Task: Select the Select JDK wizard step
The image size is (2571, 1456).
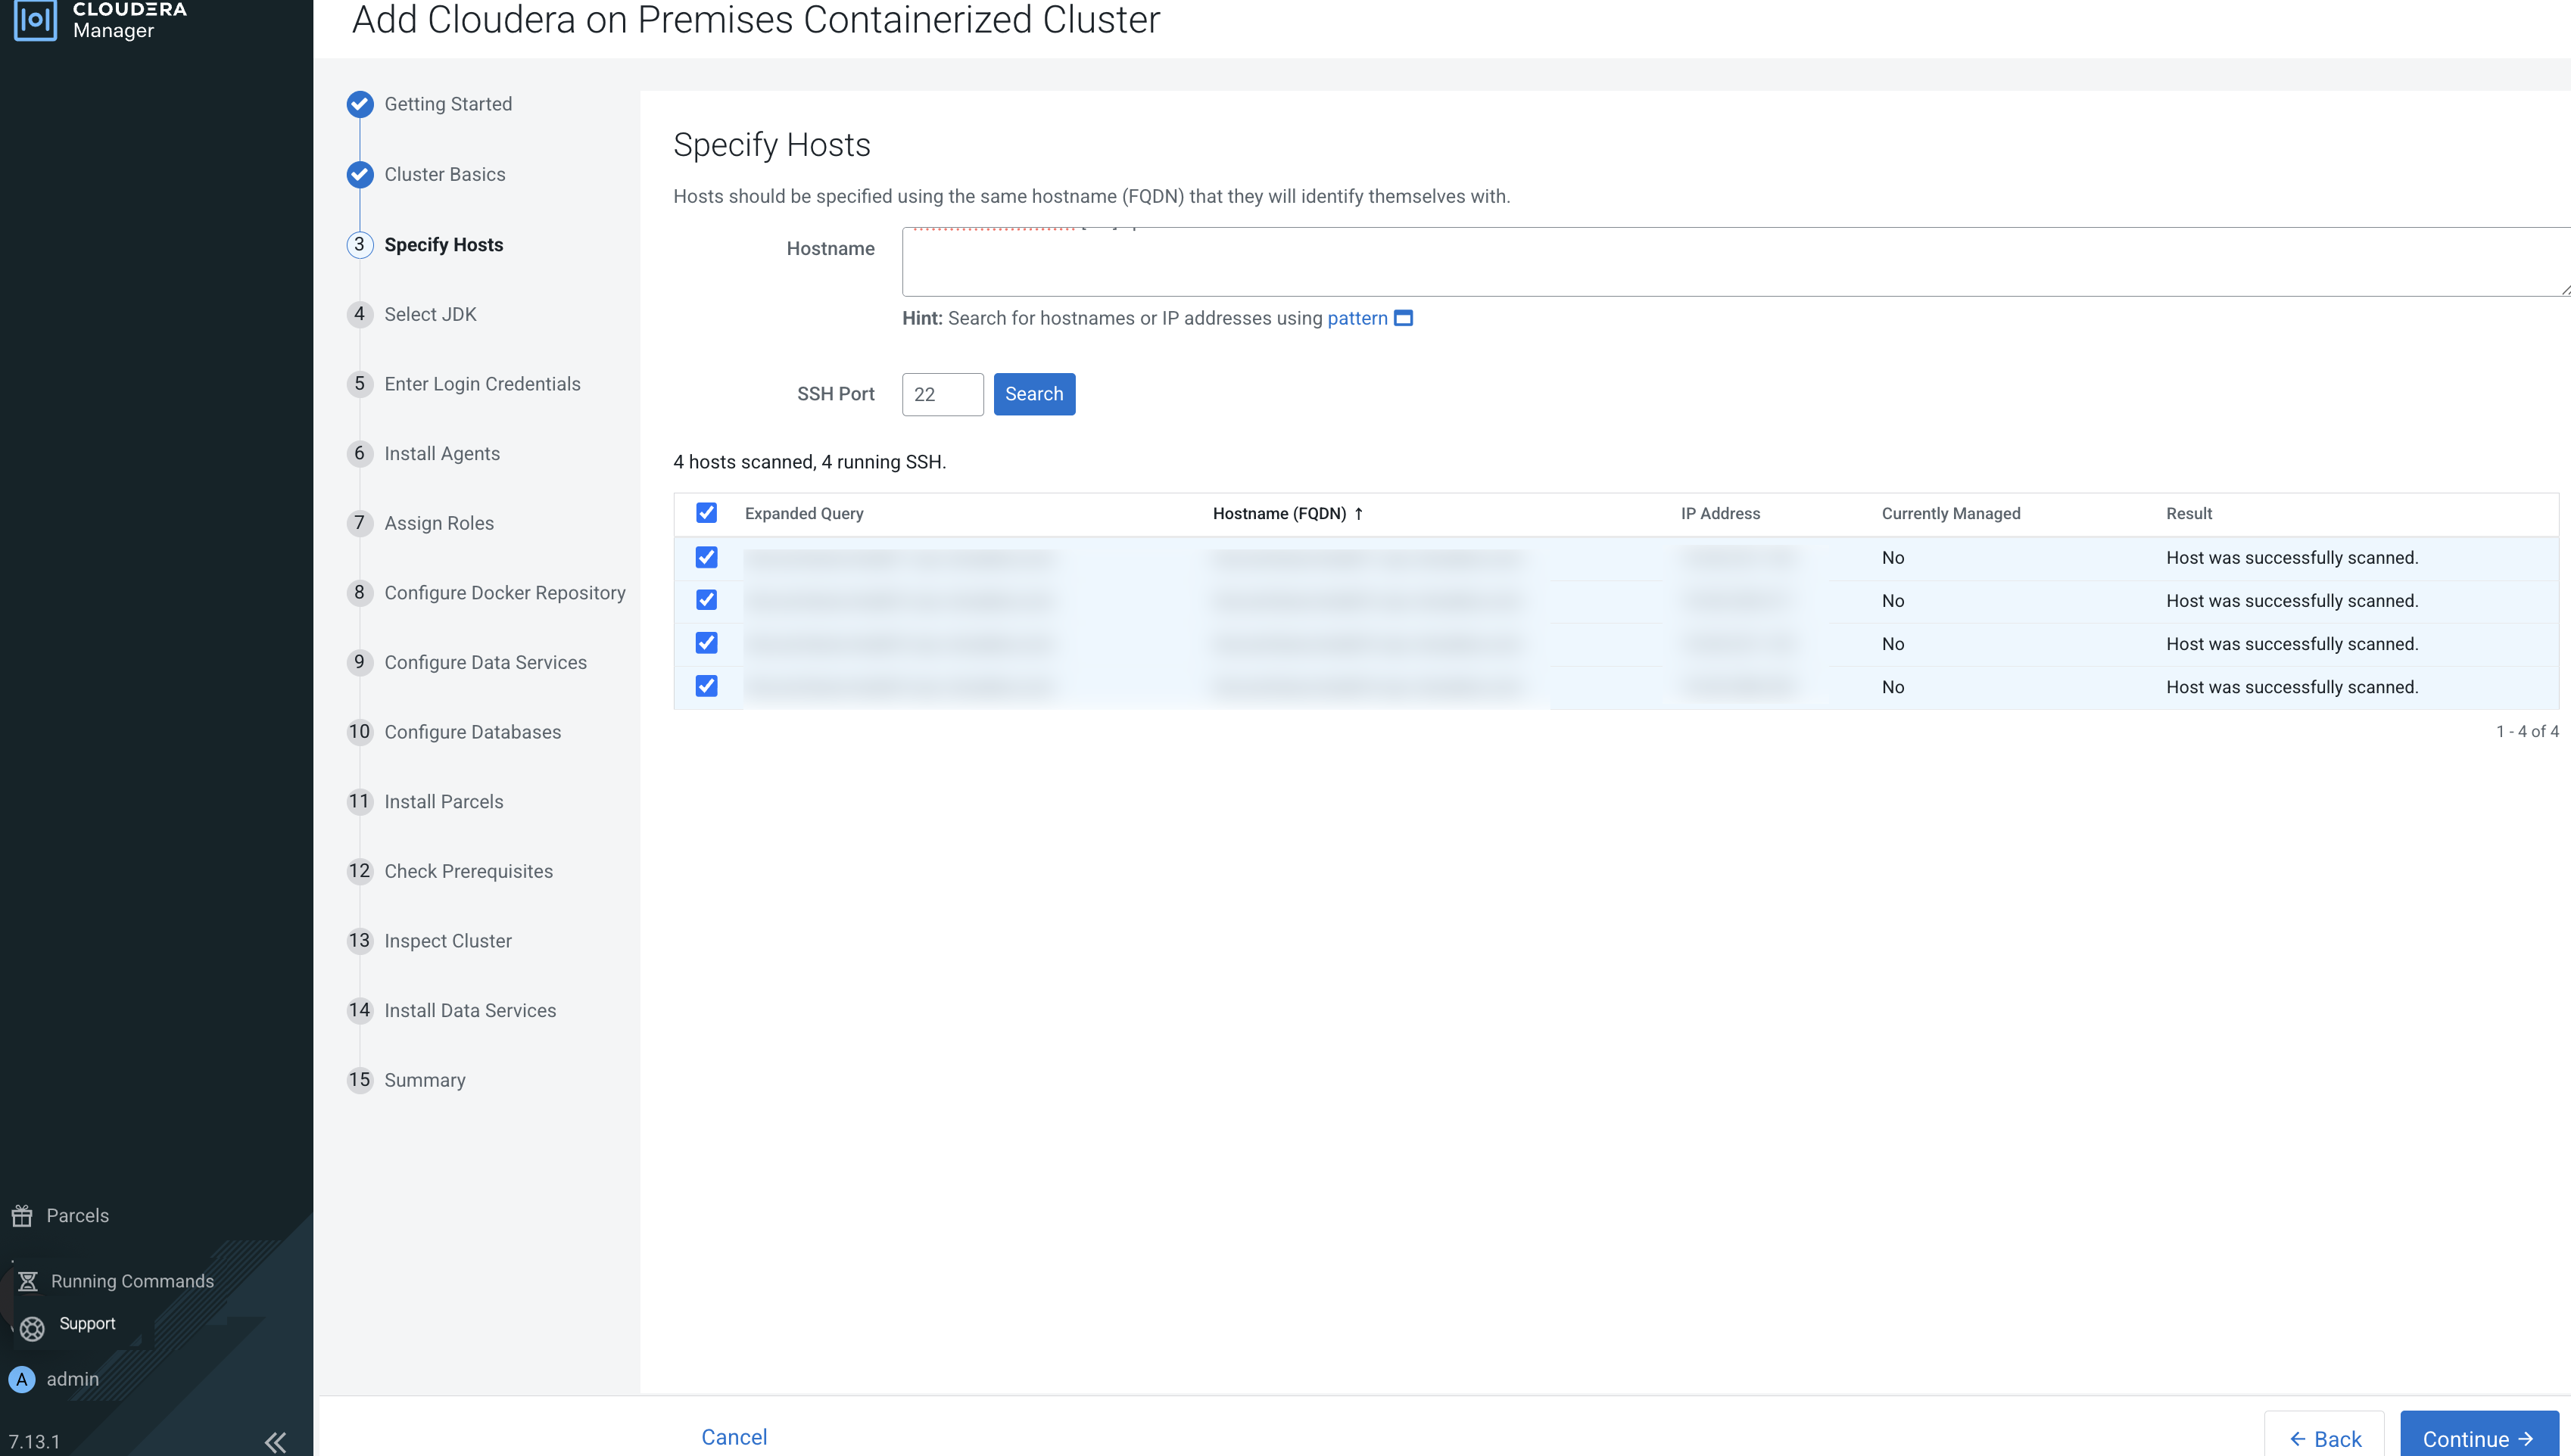Action: 430,314
